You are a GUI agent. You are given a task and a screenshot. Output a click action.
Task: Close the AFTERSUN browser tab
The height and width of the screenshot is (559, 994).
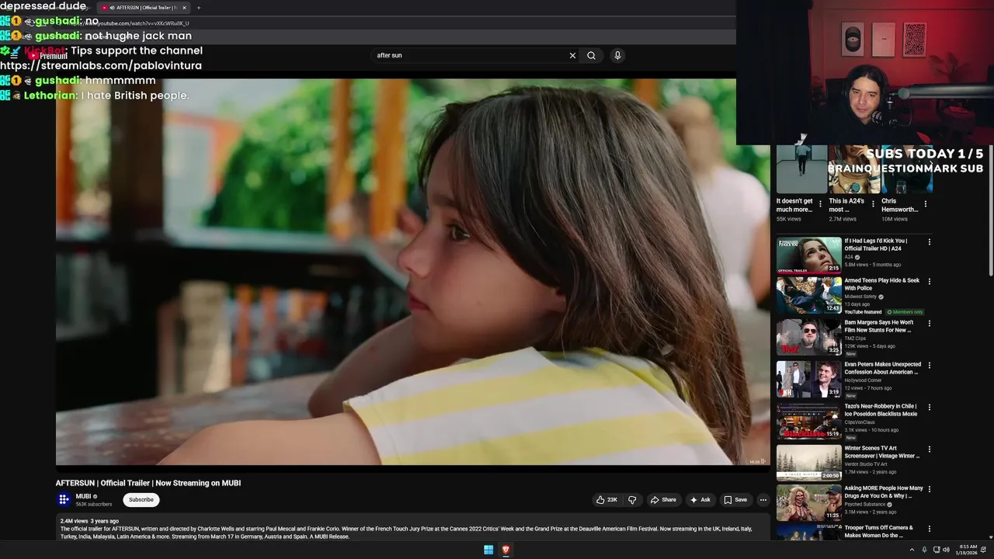coord(184,8)
